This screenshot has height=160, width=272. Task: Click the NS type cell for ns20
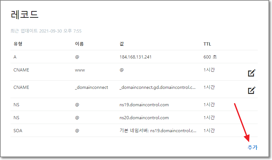pyautogui.click(x=16, y=118)
